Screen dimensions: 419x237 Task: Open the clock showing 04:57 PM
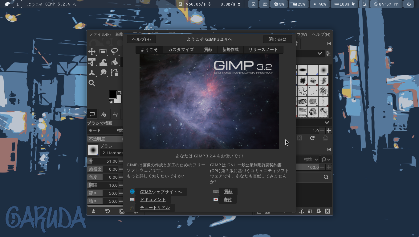click(x=386, y=4)
